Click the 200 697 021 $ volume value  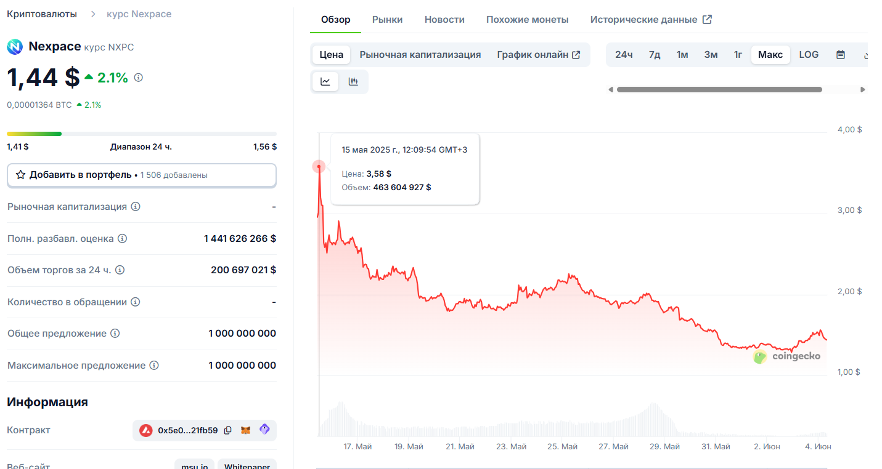[243, 270]
